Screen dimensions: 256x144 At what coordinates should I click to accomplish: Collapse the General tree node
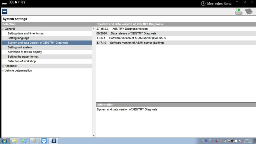3,29
